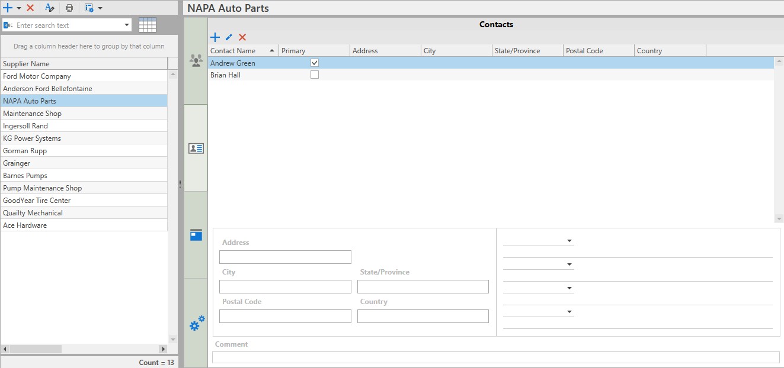Toggle Primary checkbox for Andrew Green
Image resolution: width=784 pixels, height=368 pixels.
tap(315, 63)
